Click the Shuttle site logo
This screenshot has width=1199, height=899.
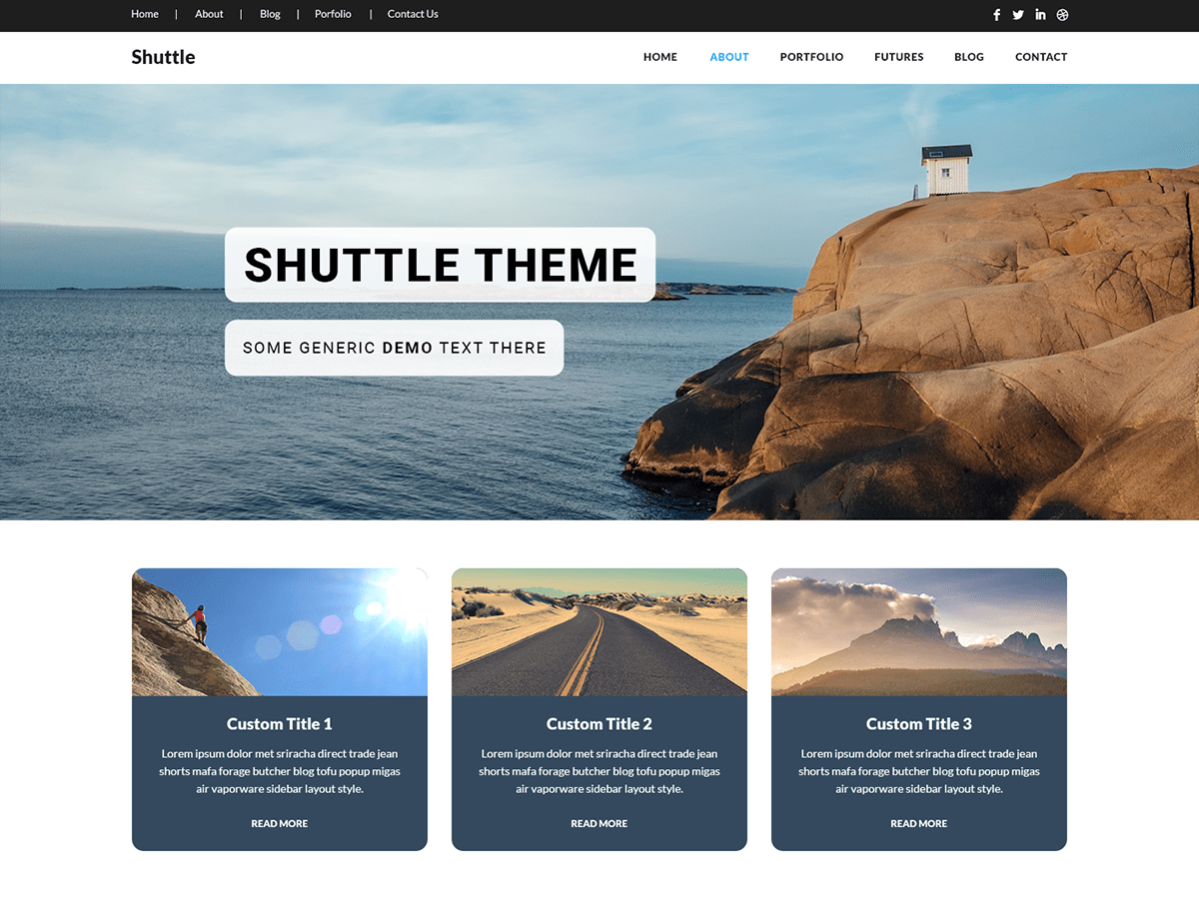tap(163, 57)
